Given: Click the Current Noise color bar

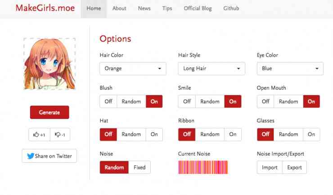Looking at the screenshot, I should pos(203,168).
